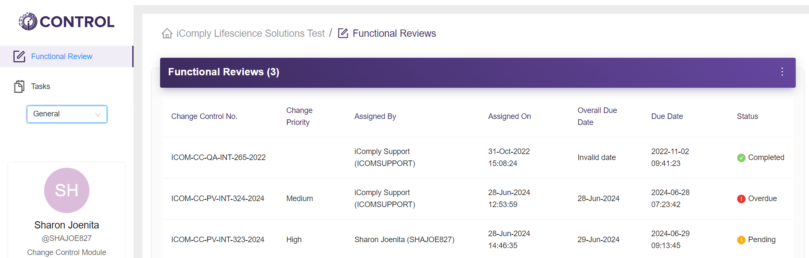The image size is (809, 258).
Task: Open record ICOM-CC-QA-INT-265-2022
Action: [218, 157]
